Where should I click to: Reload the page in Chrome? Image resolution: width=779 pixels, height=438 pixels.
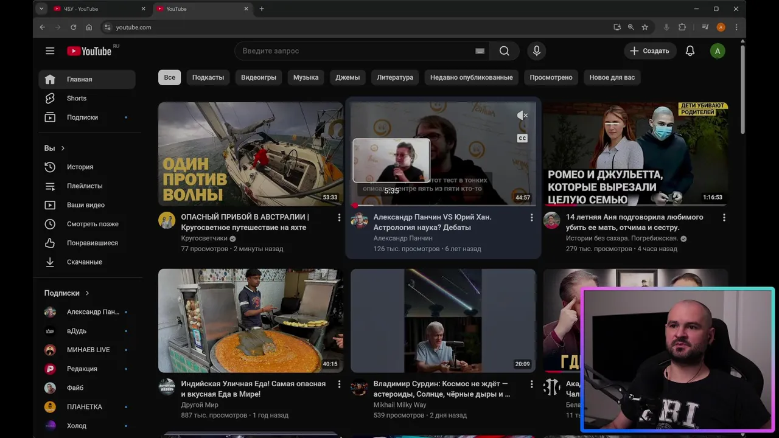73,27
